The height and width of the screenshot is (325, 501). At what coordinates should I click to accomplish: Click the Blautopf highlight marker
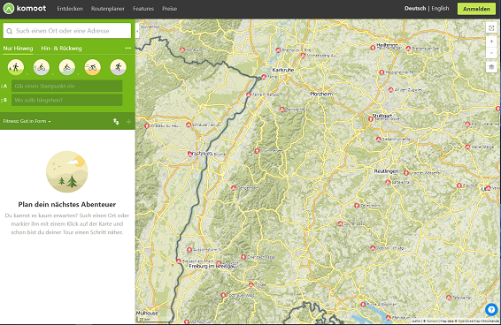pos(459,185)
